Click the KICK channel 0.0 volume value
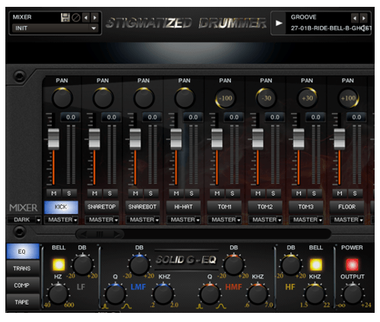380x322 pixels. [71, 117]
